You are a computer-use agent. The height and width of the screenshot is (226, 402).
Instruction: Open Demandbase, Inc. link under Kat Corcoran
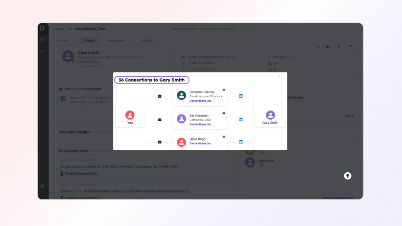pyautogui.click(x=201, y=124)
